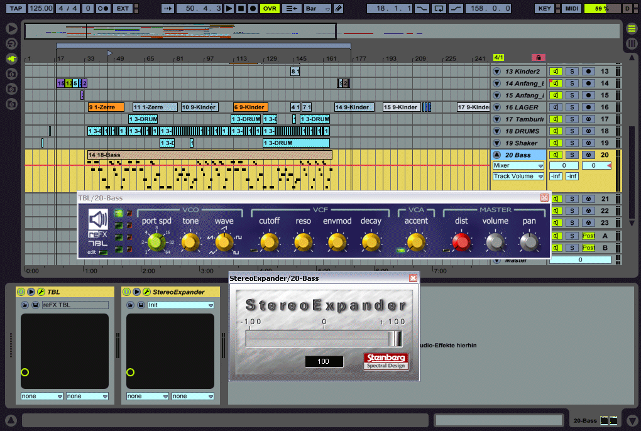The width and height of the screenshot is (641, 431).
Task: Toggle the arrangement Loop switch
Action: click(439, 8)
